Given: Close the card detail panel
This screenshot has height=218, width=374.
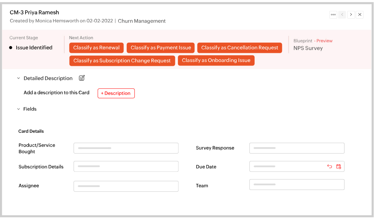Looking at the screenshot, I should [360, 14].
